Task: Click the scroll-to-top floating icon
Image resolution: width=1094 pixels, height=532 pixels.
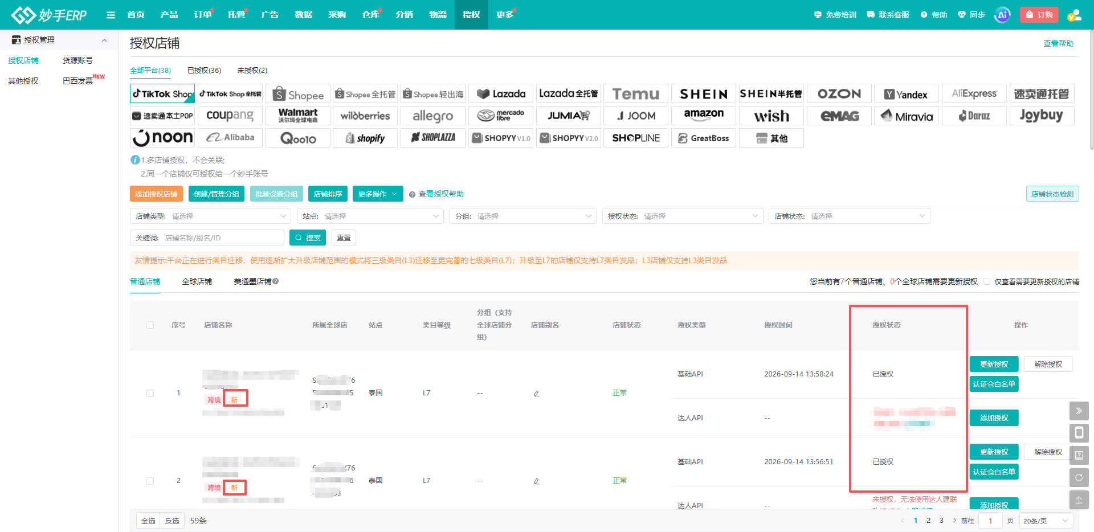Action: [1079, 500]
